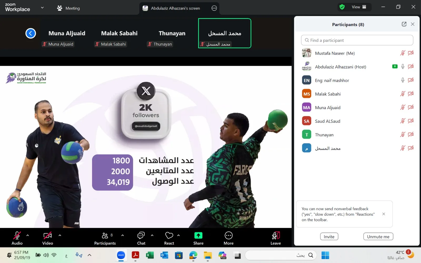This screenshot has height=263, width=421.
Task: Expand the Video settings caret
Action: click(x=60, y=235)
